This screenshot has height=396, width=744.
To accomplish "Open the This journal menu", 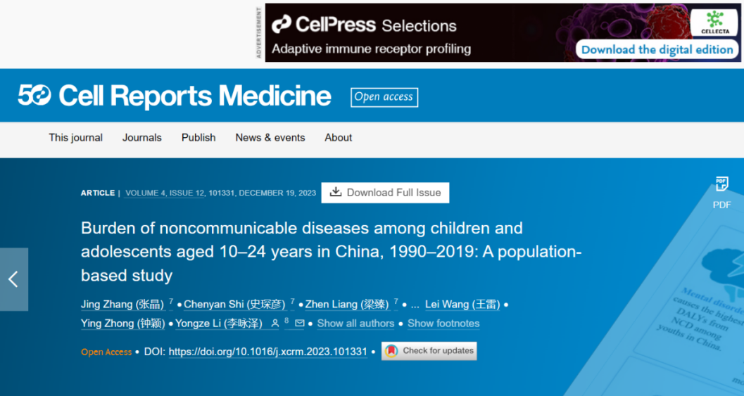I will [75, 138].
